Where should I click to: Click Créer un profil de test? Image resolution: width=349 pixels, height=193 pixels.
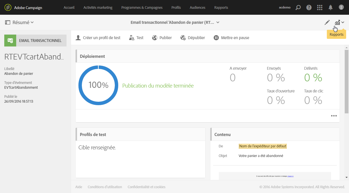[98, 38]
